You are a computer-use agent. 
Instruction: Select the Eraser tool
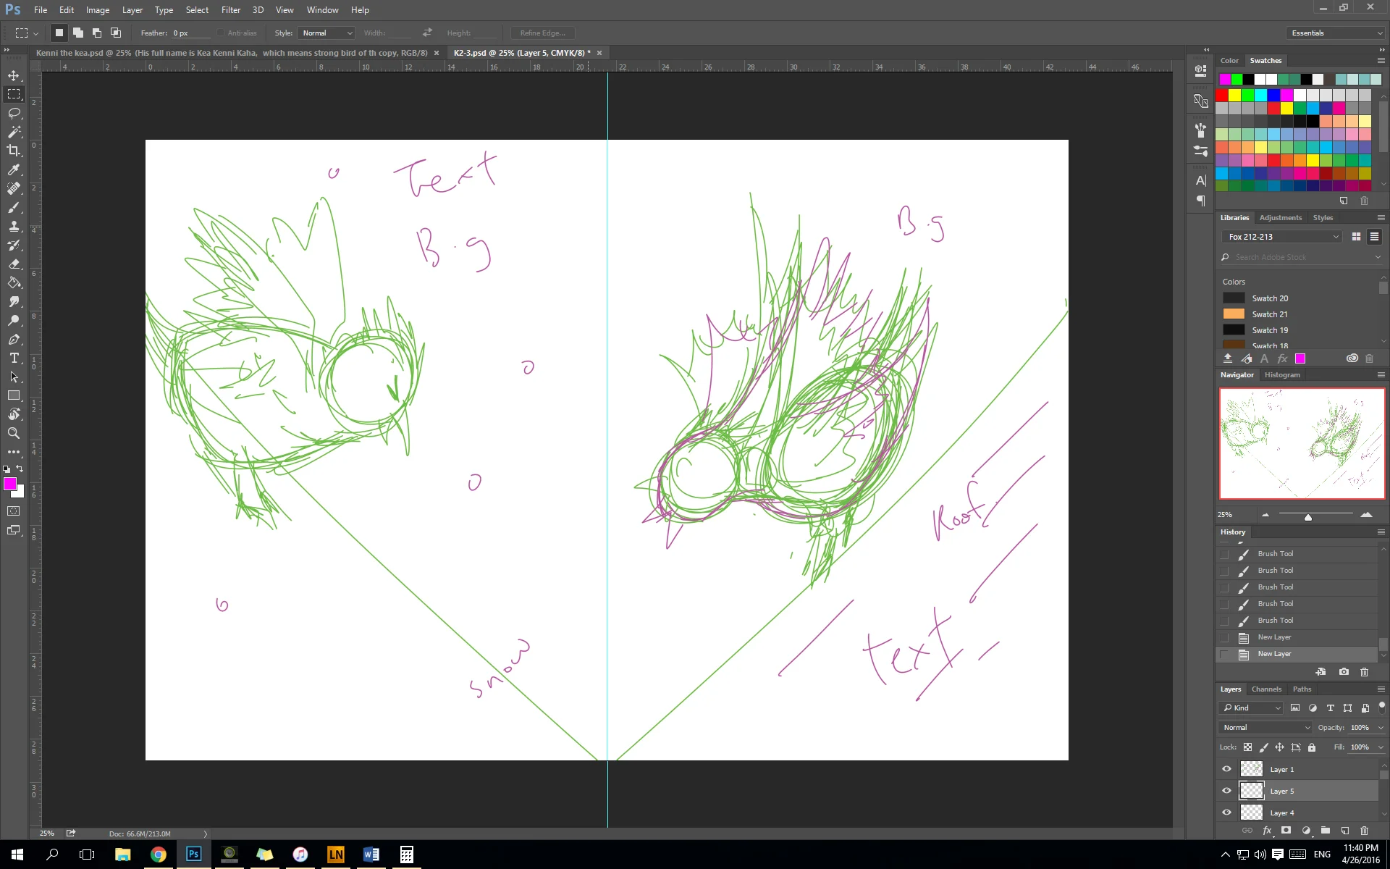coord(14,264)
